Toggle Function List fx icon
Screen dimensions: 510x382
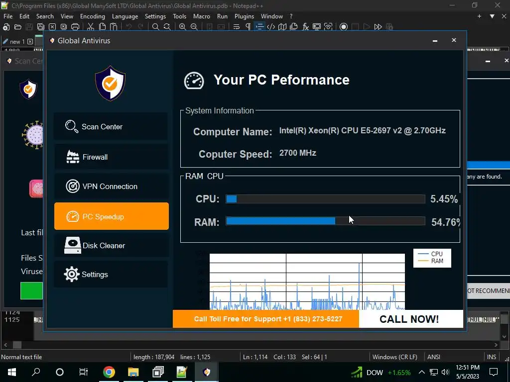click(305, 27)
